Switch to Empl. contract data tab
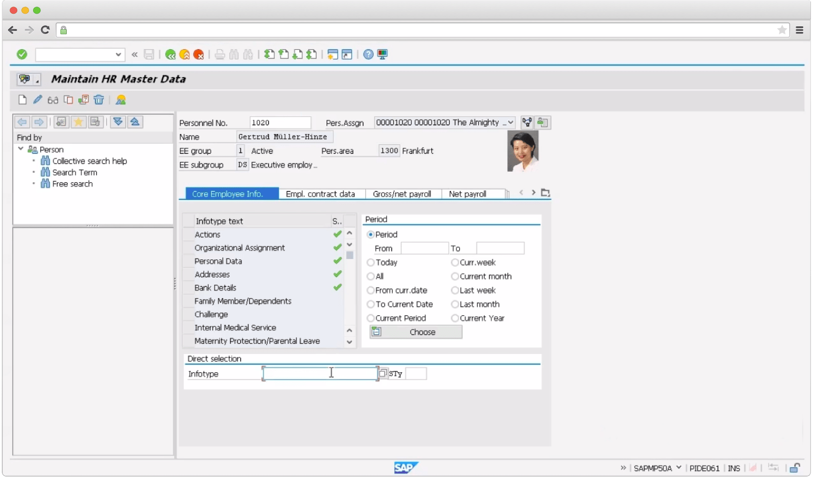 [x=322, y=193]
